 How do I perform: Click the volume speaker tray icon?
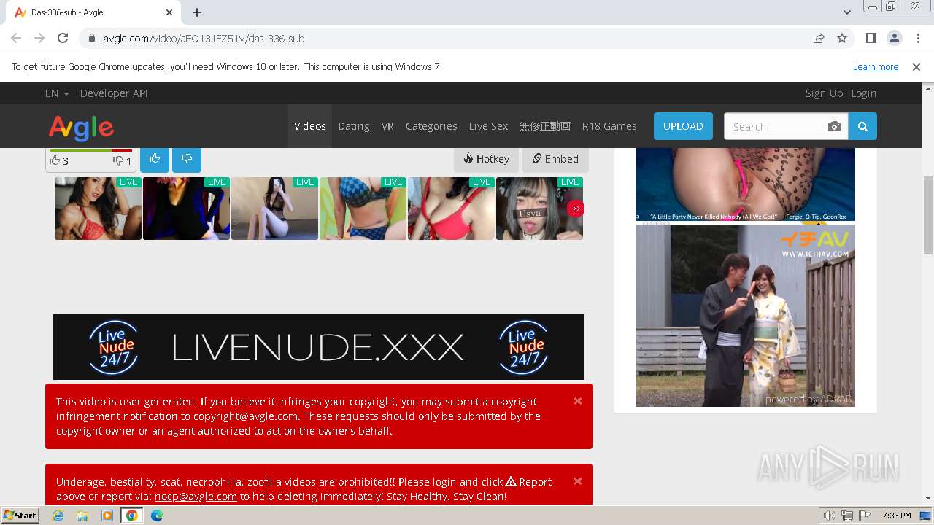click(830, 516)
